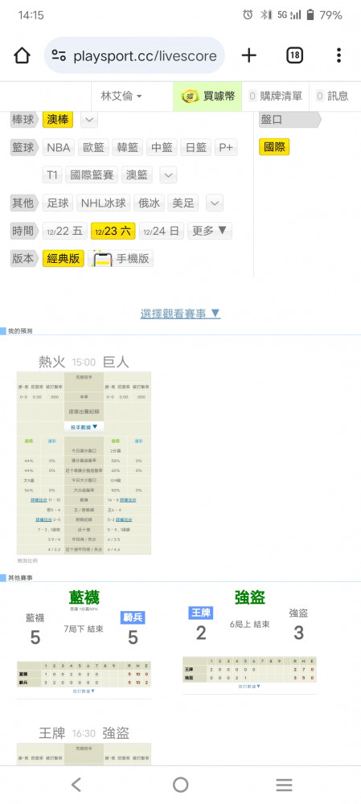Image resolution: width=361 pixels, height=804 pixels.
Task: Expand baseball leagues chevron beside 澳棒
Action: point(89,120)
